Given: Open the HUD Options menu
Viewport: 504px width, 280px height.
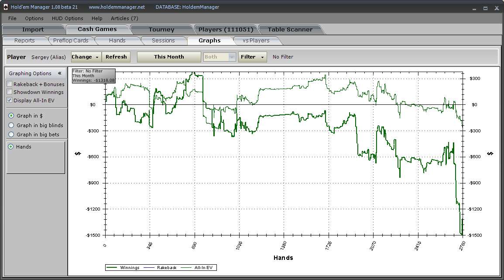Looking at the screenshot, I should pos(67,18).
